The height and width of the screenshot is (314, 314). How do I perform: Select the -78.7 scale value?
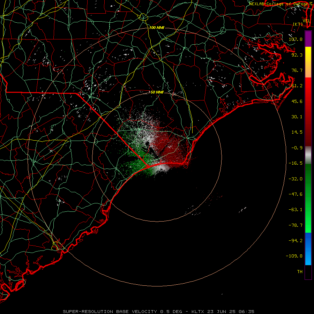[x=296, y=225]
